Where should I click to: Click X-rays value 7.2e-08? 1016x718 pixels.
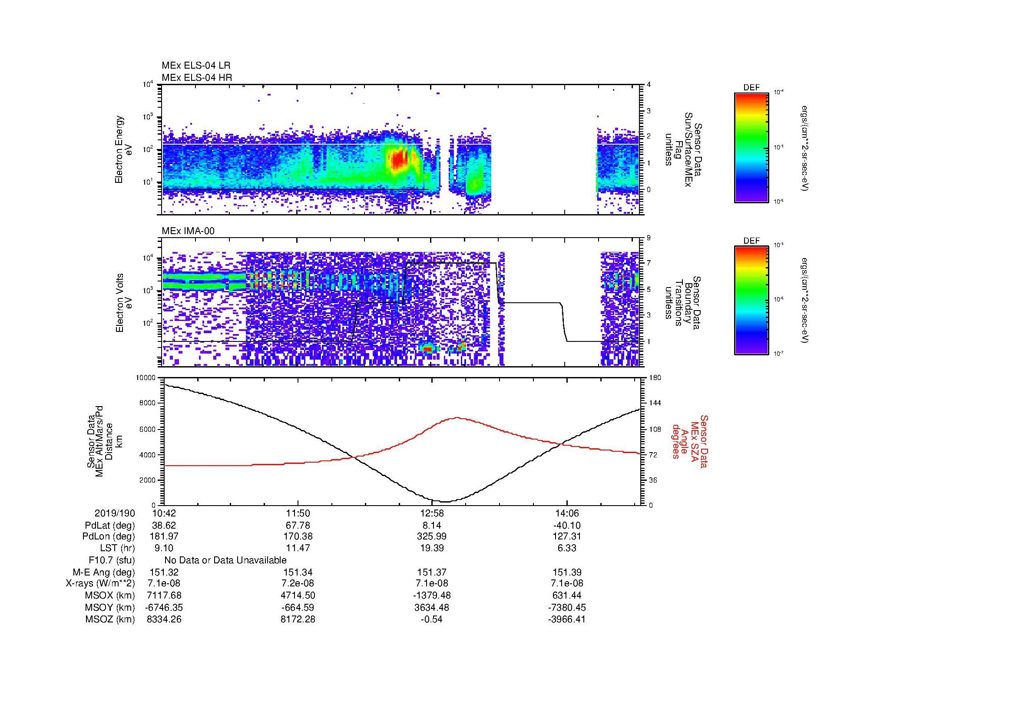coord(298,583)
